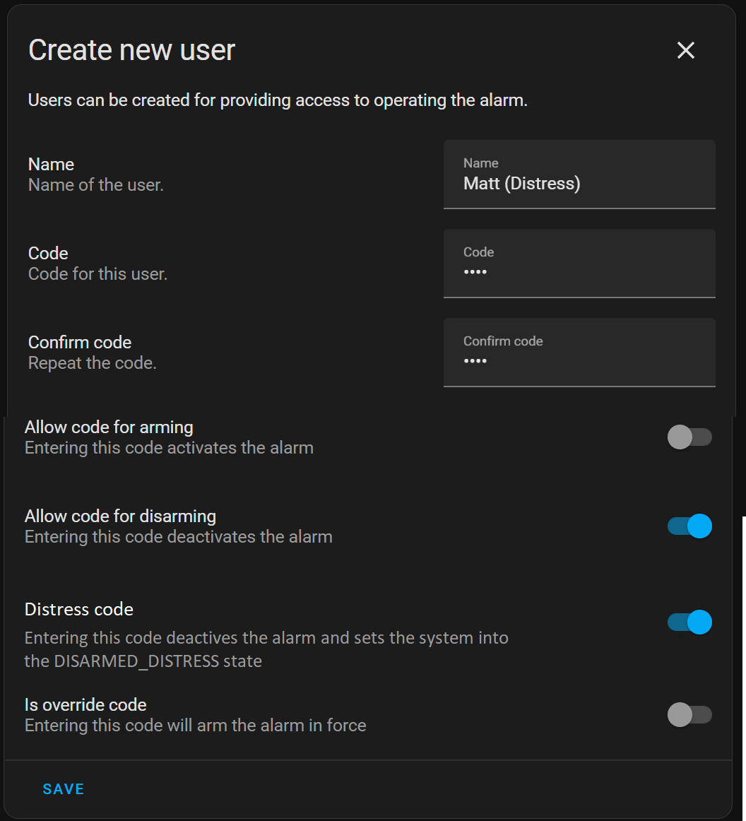746x821 pixels.
Task: Click the Code input field
Action: [x=579, y=264]
